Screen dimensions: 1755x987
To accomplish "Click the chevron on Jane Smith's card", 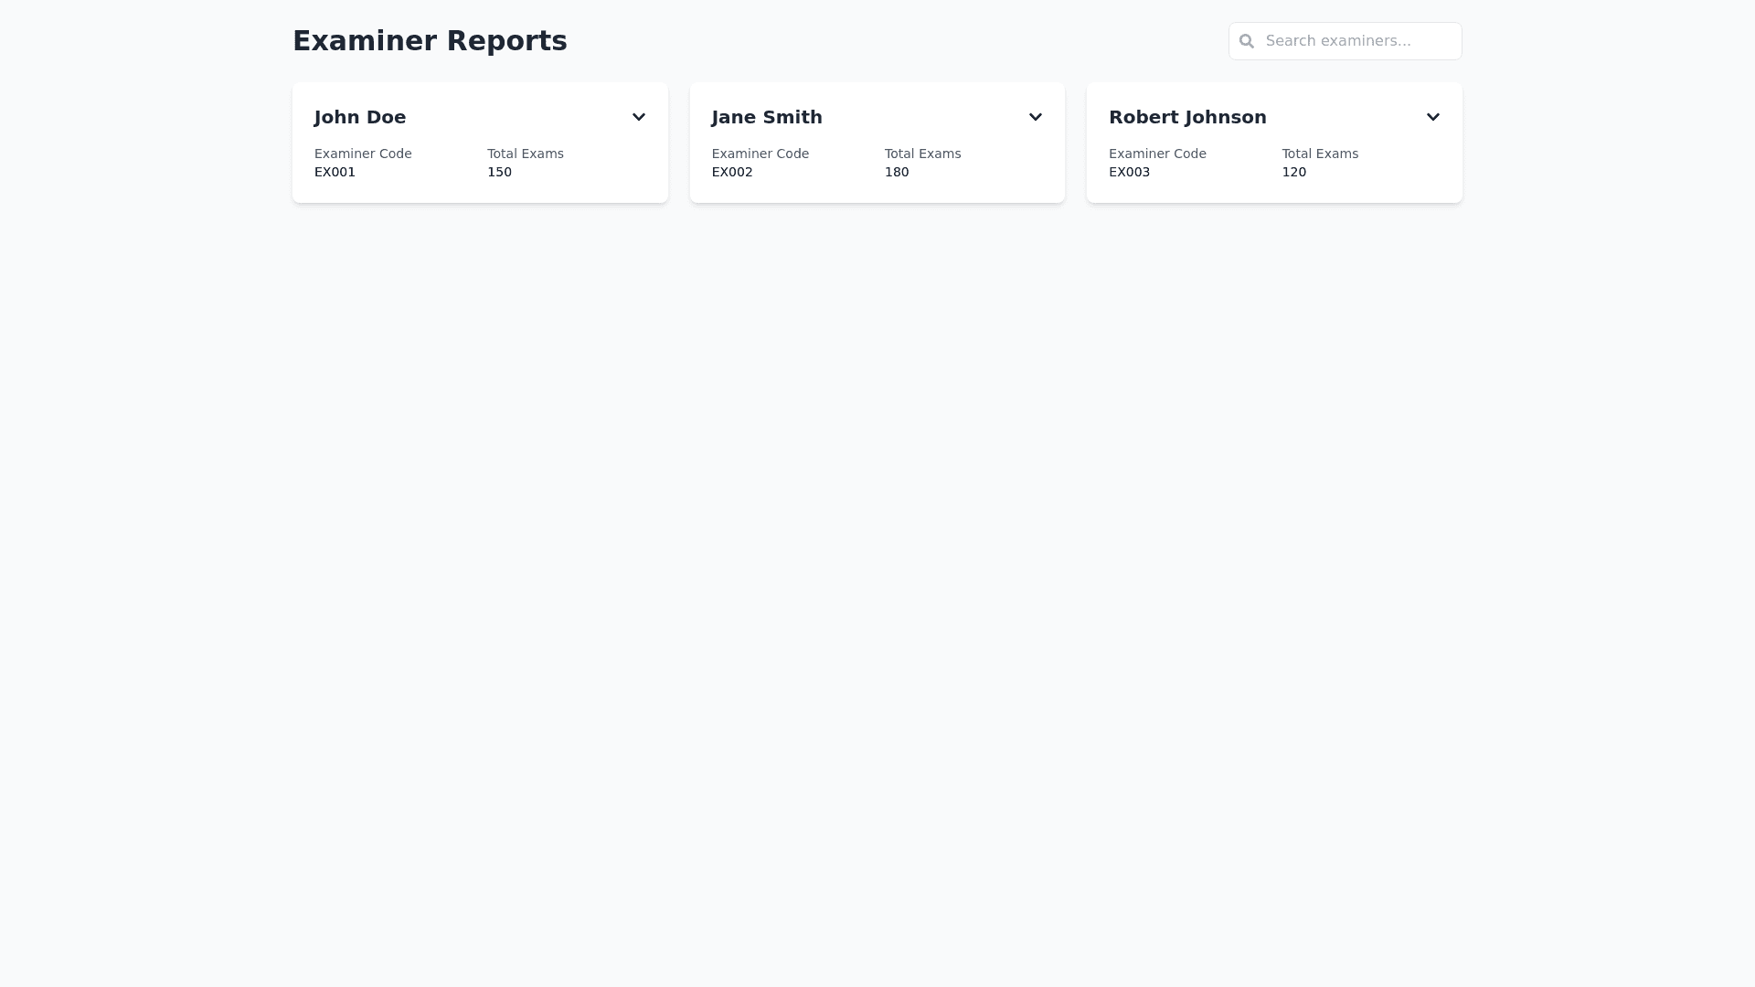I will (x=1035, y=117).
